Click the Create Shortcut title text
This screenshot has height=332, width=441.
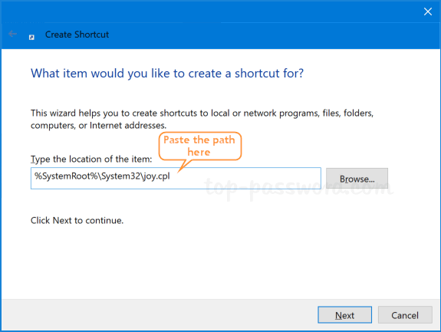point(77,35)
